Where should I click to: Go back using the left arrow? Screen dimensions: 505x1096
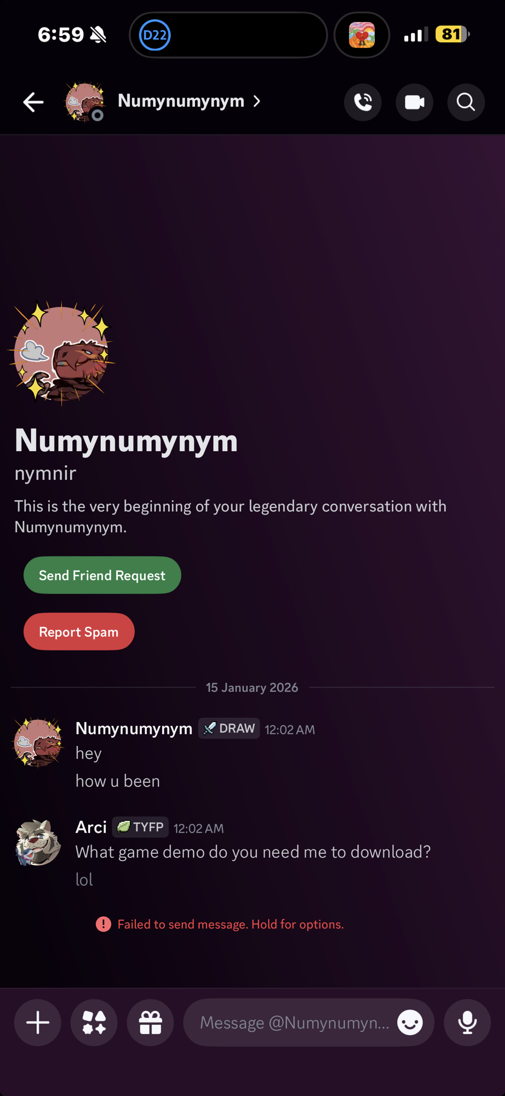(33, 102)
